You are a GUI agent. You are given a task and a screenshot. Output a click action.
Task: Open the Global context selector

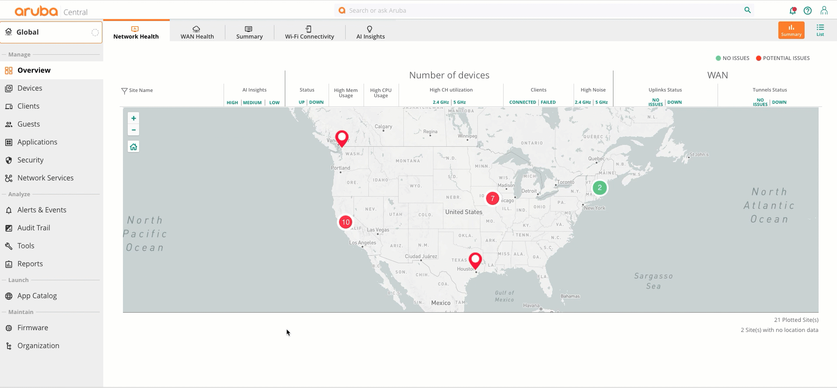click(x=51, y=32)
